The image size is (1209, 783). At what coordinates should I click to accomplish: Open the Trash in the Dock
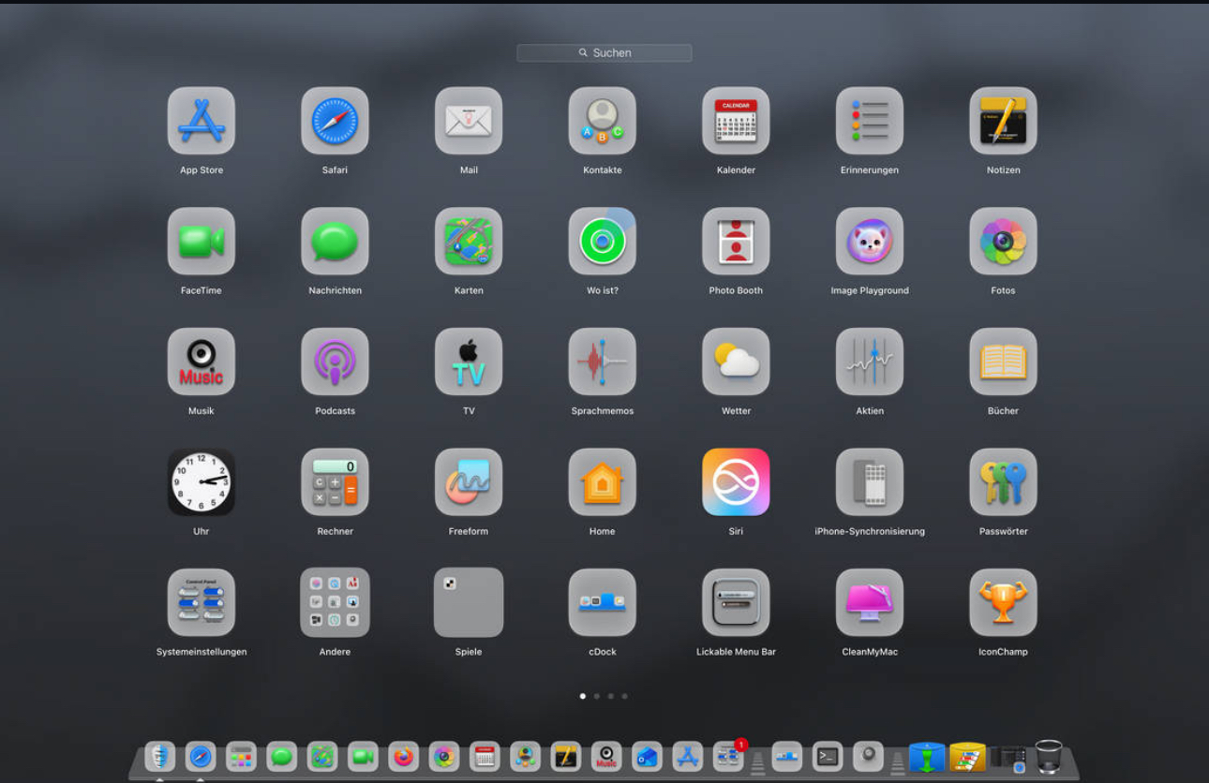tap(1048, 757)
